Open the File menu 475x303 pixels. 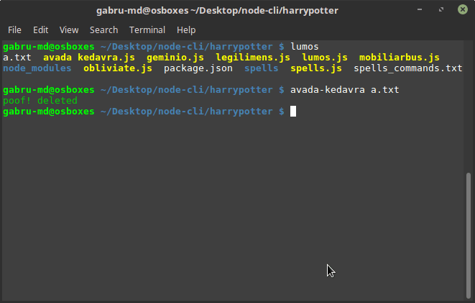[x=14, y=30]
